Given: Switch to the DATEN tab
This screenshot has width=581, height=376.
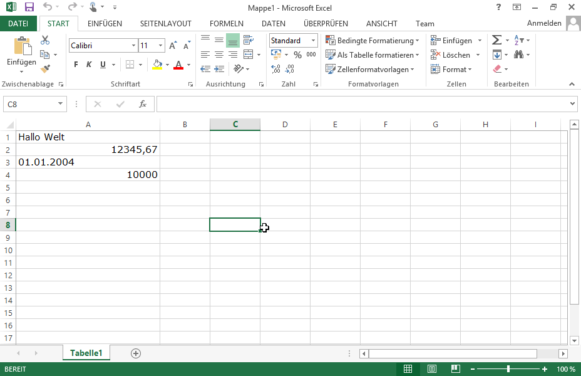Looking at the screenshot, I should point(274,24).
